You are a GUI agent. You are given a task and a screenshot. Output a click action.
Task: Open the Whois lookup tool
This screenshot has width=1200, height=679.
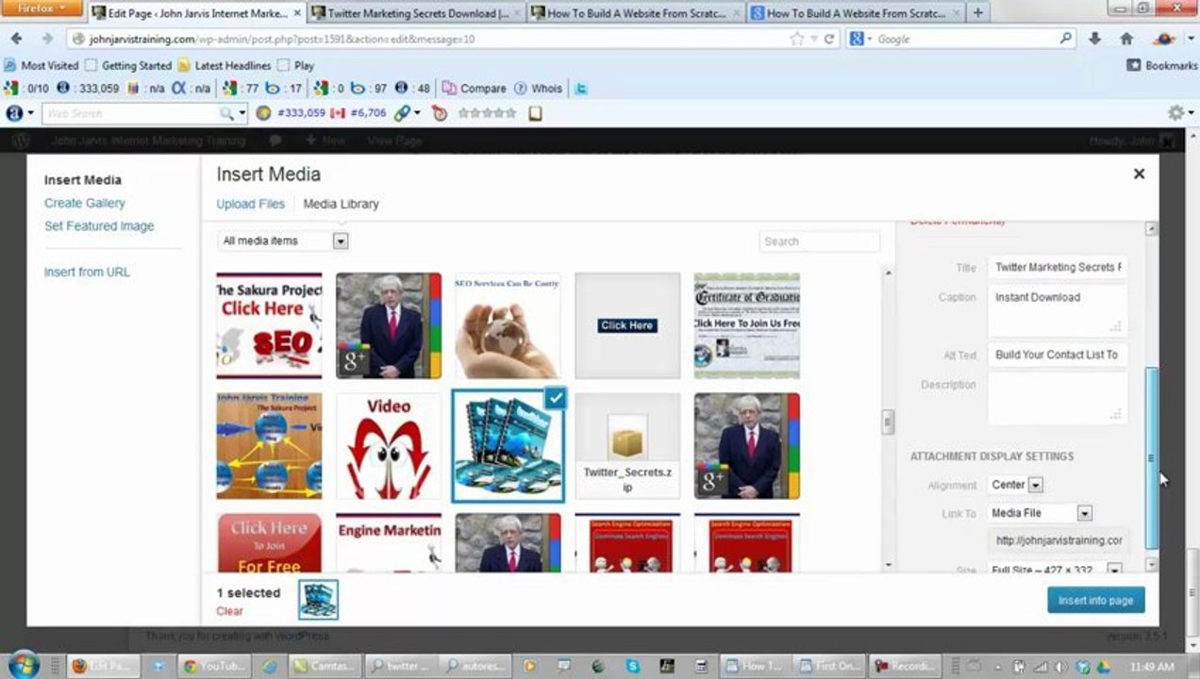pyautogui.click(x=539, y=89)
